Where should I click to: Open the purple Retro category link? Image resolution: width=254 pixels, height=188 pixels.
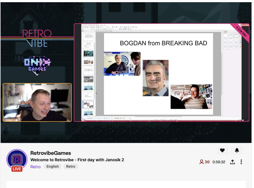click(x=36, y=167)
